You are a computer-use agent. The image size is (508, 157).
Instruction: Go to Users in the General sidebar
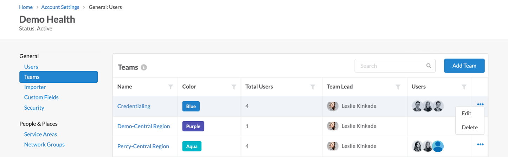click(31, 67)
